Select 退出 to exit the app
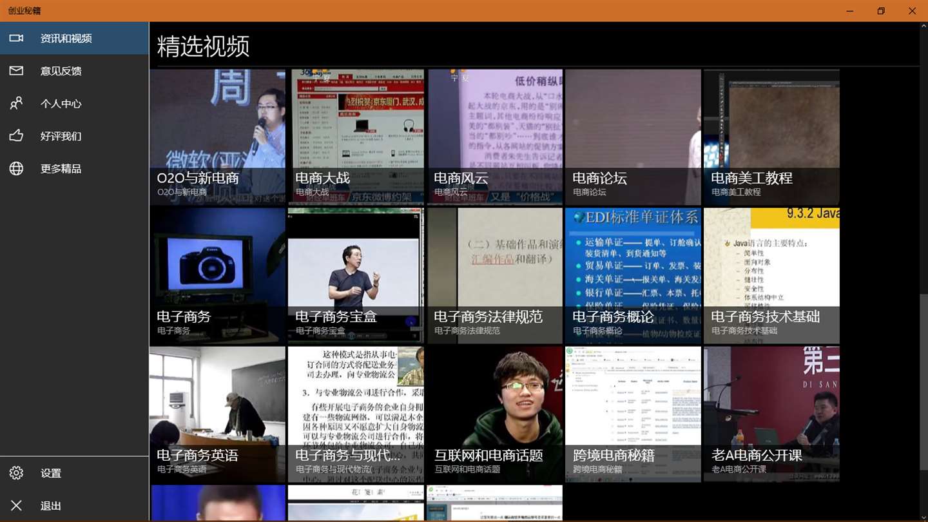 (x=74, y=506)
